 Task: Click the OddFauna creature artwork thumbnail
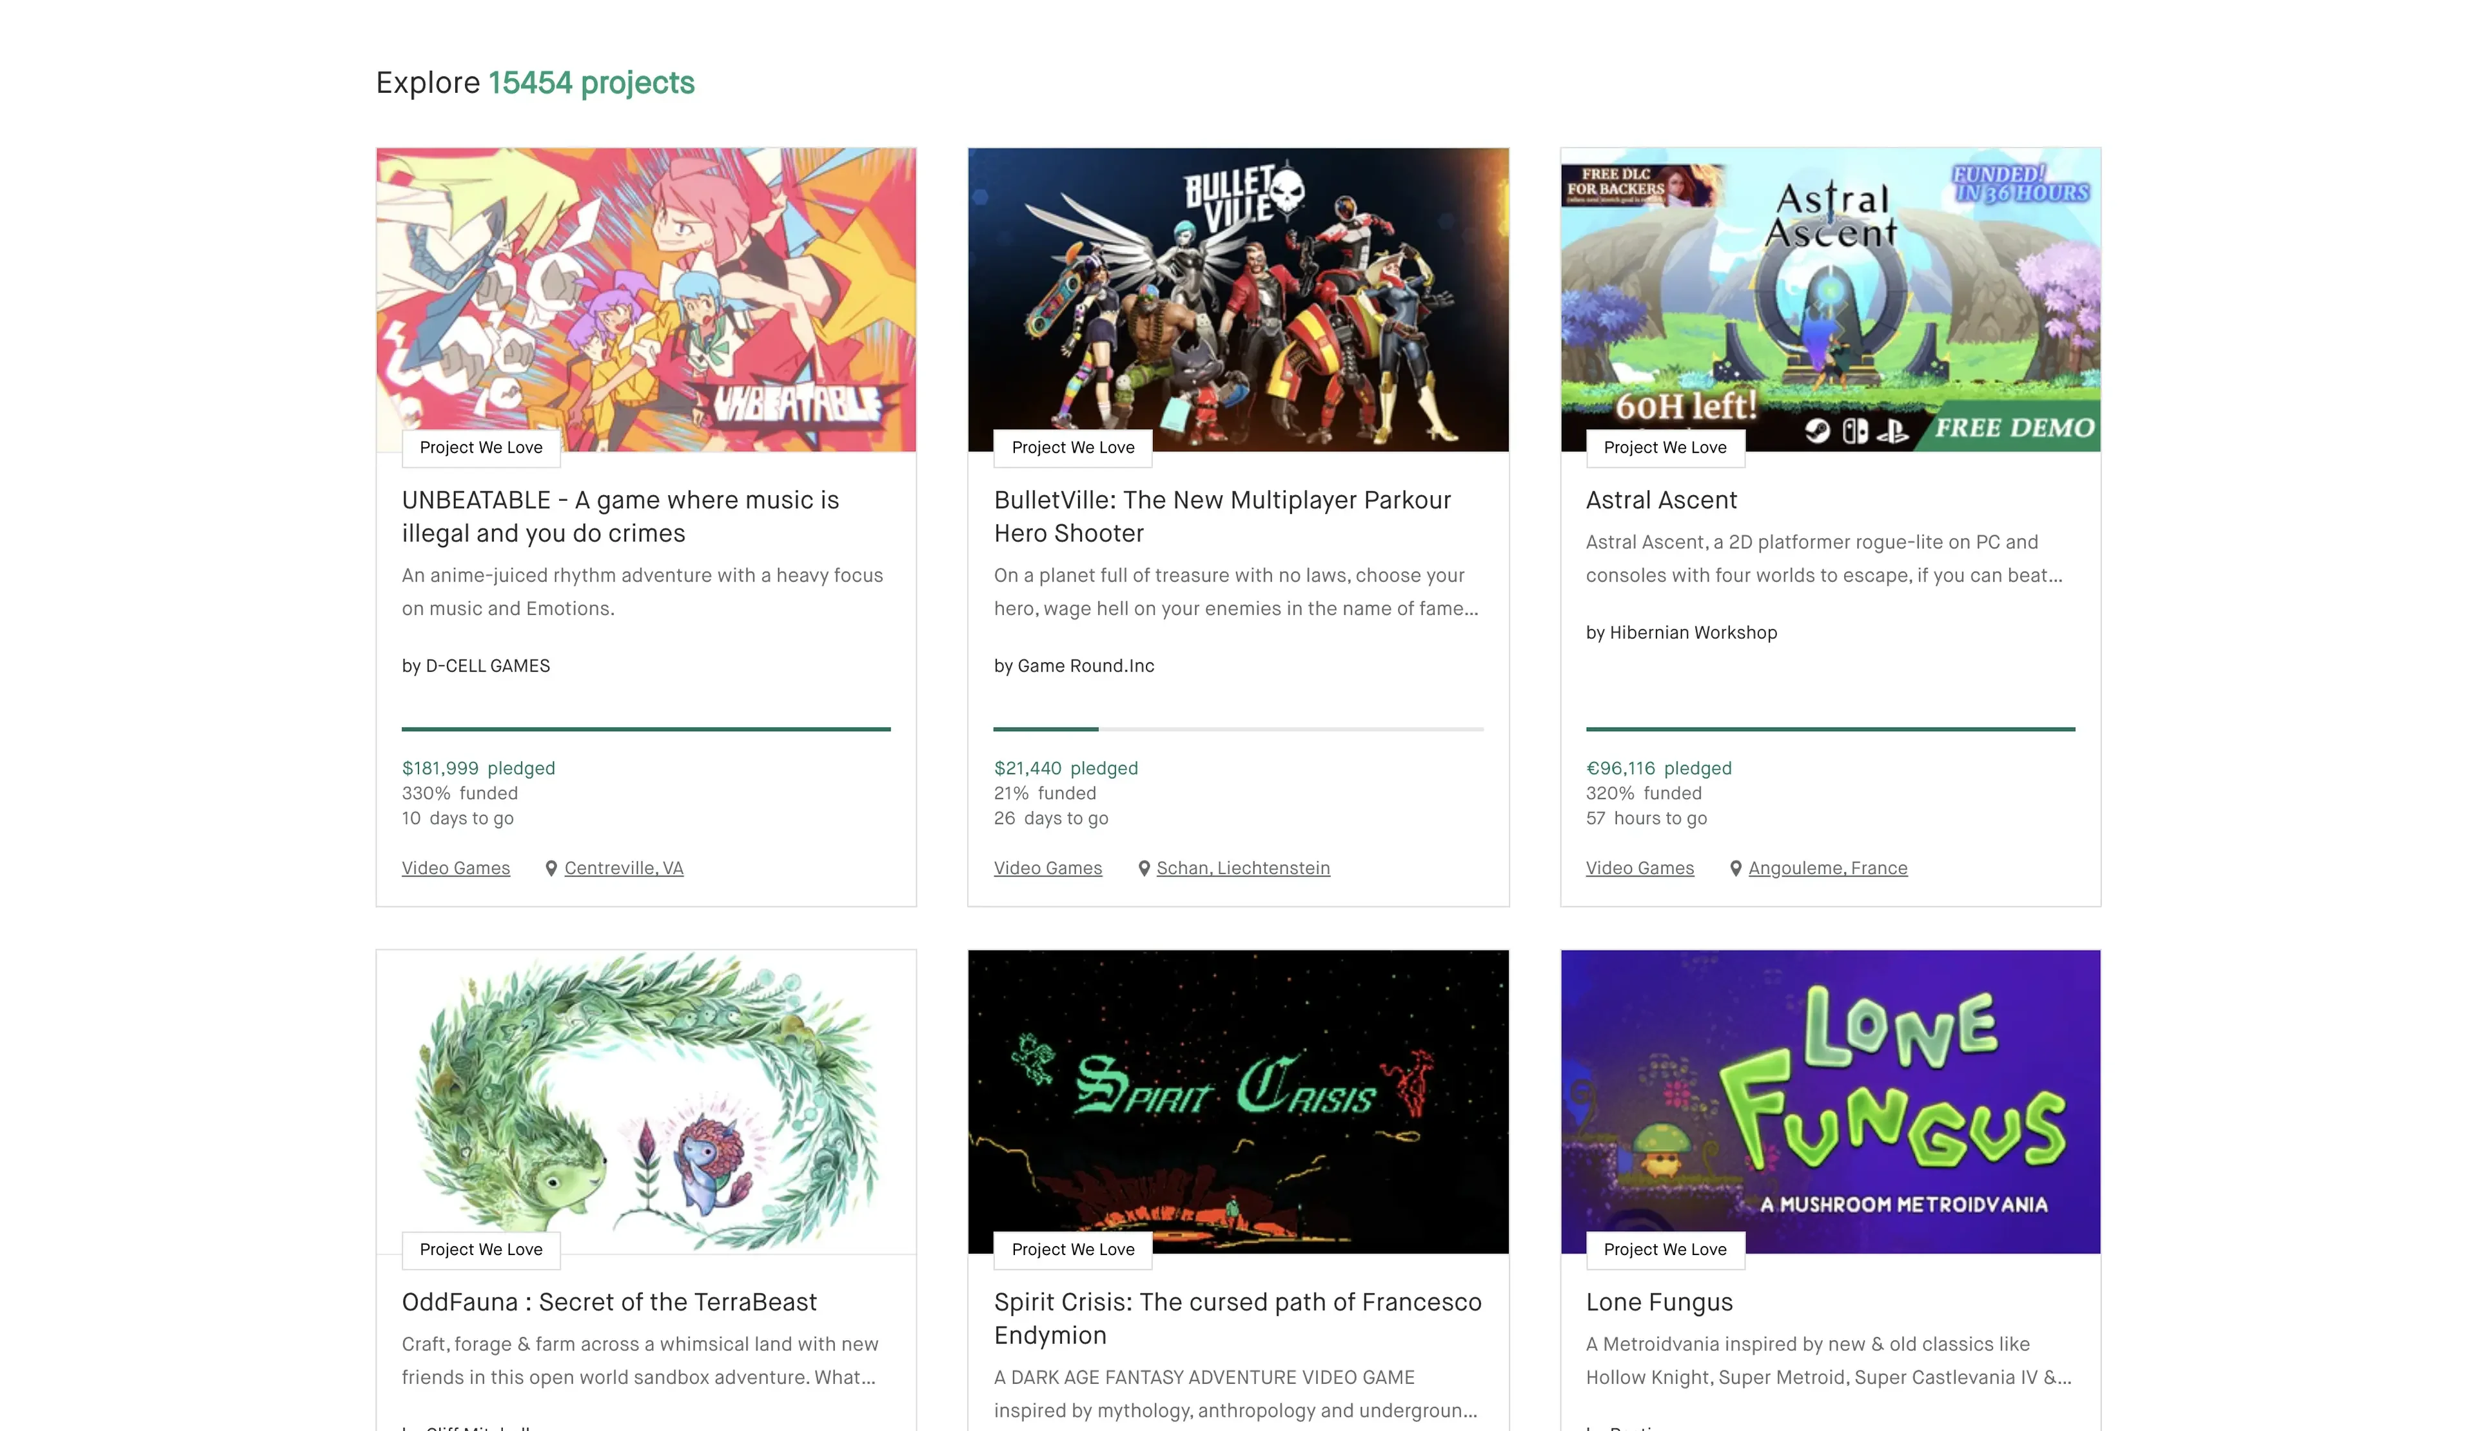(x=645, y=1095)
